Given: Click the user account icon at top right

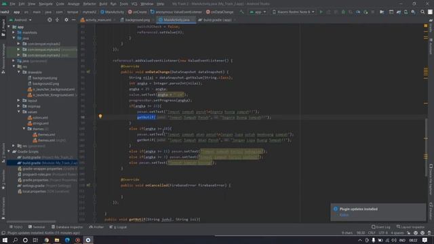Looking at the screenshot, I should point(430,12).
